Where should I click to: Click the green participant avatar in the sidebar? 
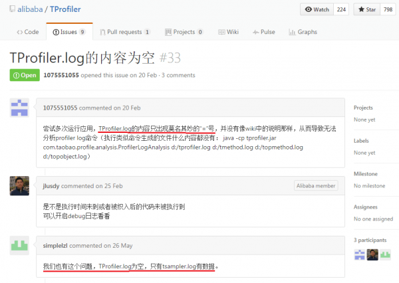coord(385,255)
